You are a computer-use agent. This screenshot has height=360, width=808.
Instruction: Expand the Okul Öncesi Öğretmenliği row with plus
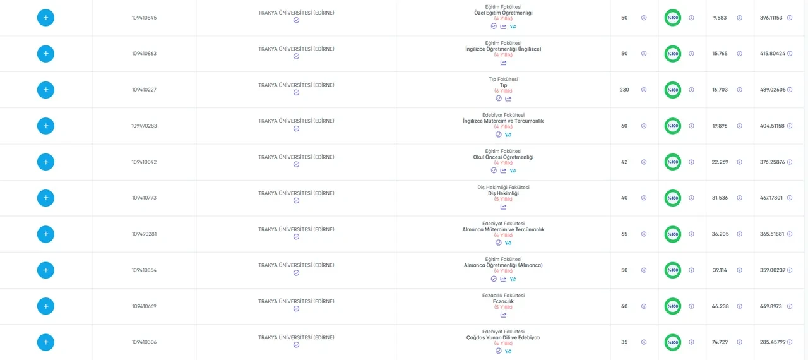pos(45,162)
